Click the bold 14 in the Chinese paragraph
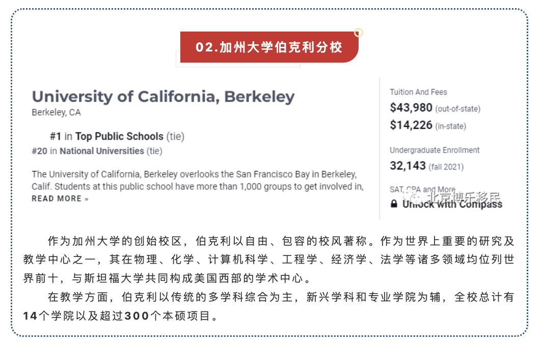 coord(30,316)
